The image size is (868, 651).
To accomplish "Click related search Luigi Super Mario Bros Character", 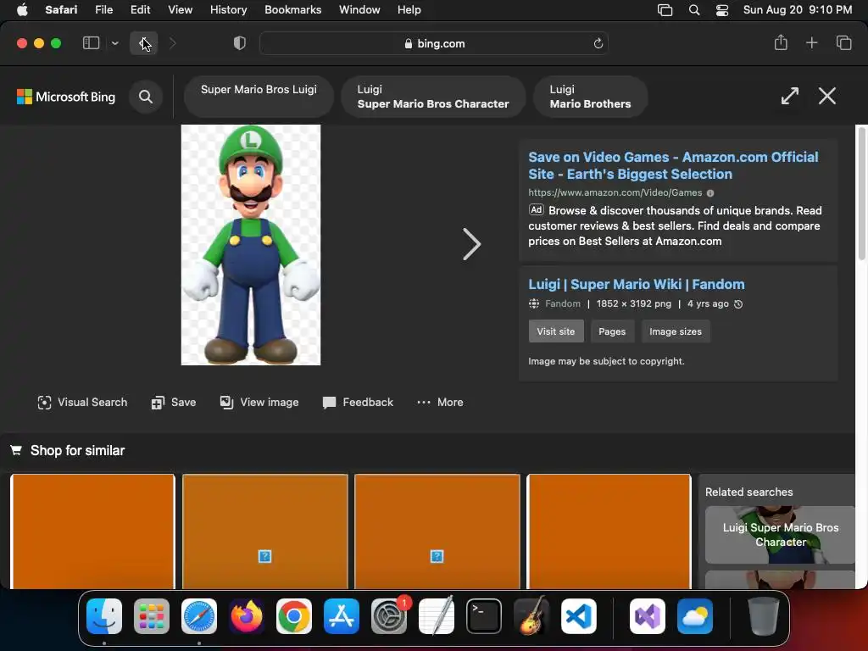I will point(780,535).
